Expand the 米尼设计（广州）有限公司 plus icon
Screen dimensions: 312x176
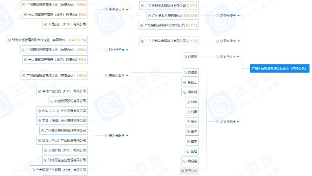coord(46,24)
